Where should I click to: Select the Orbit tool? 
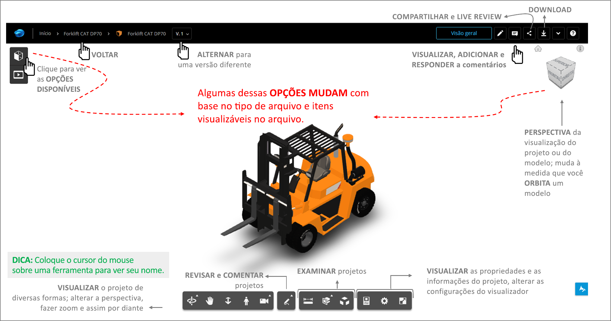point(192,301)
